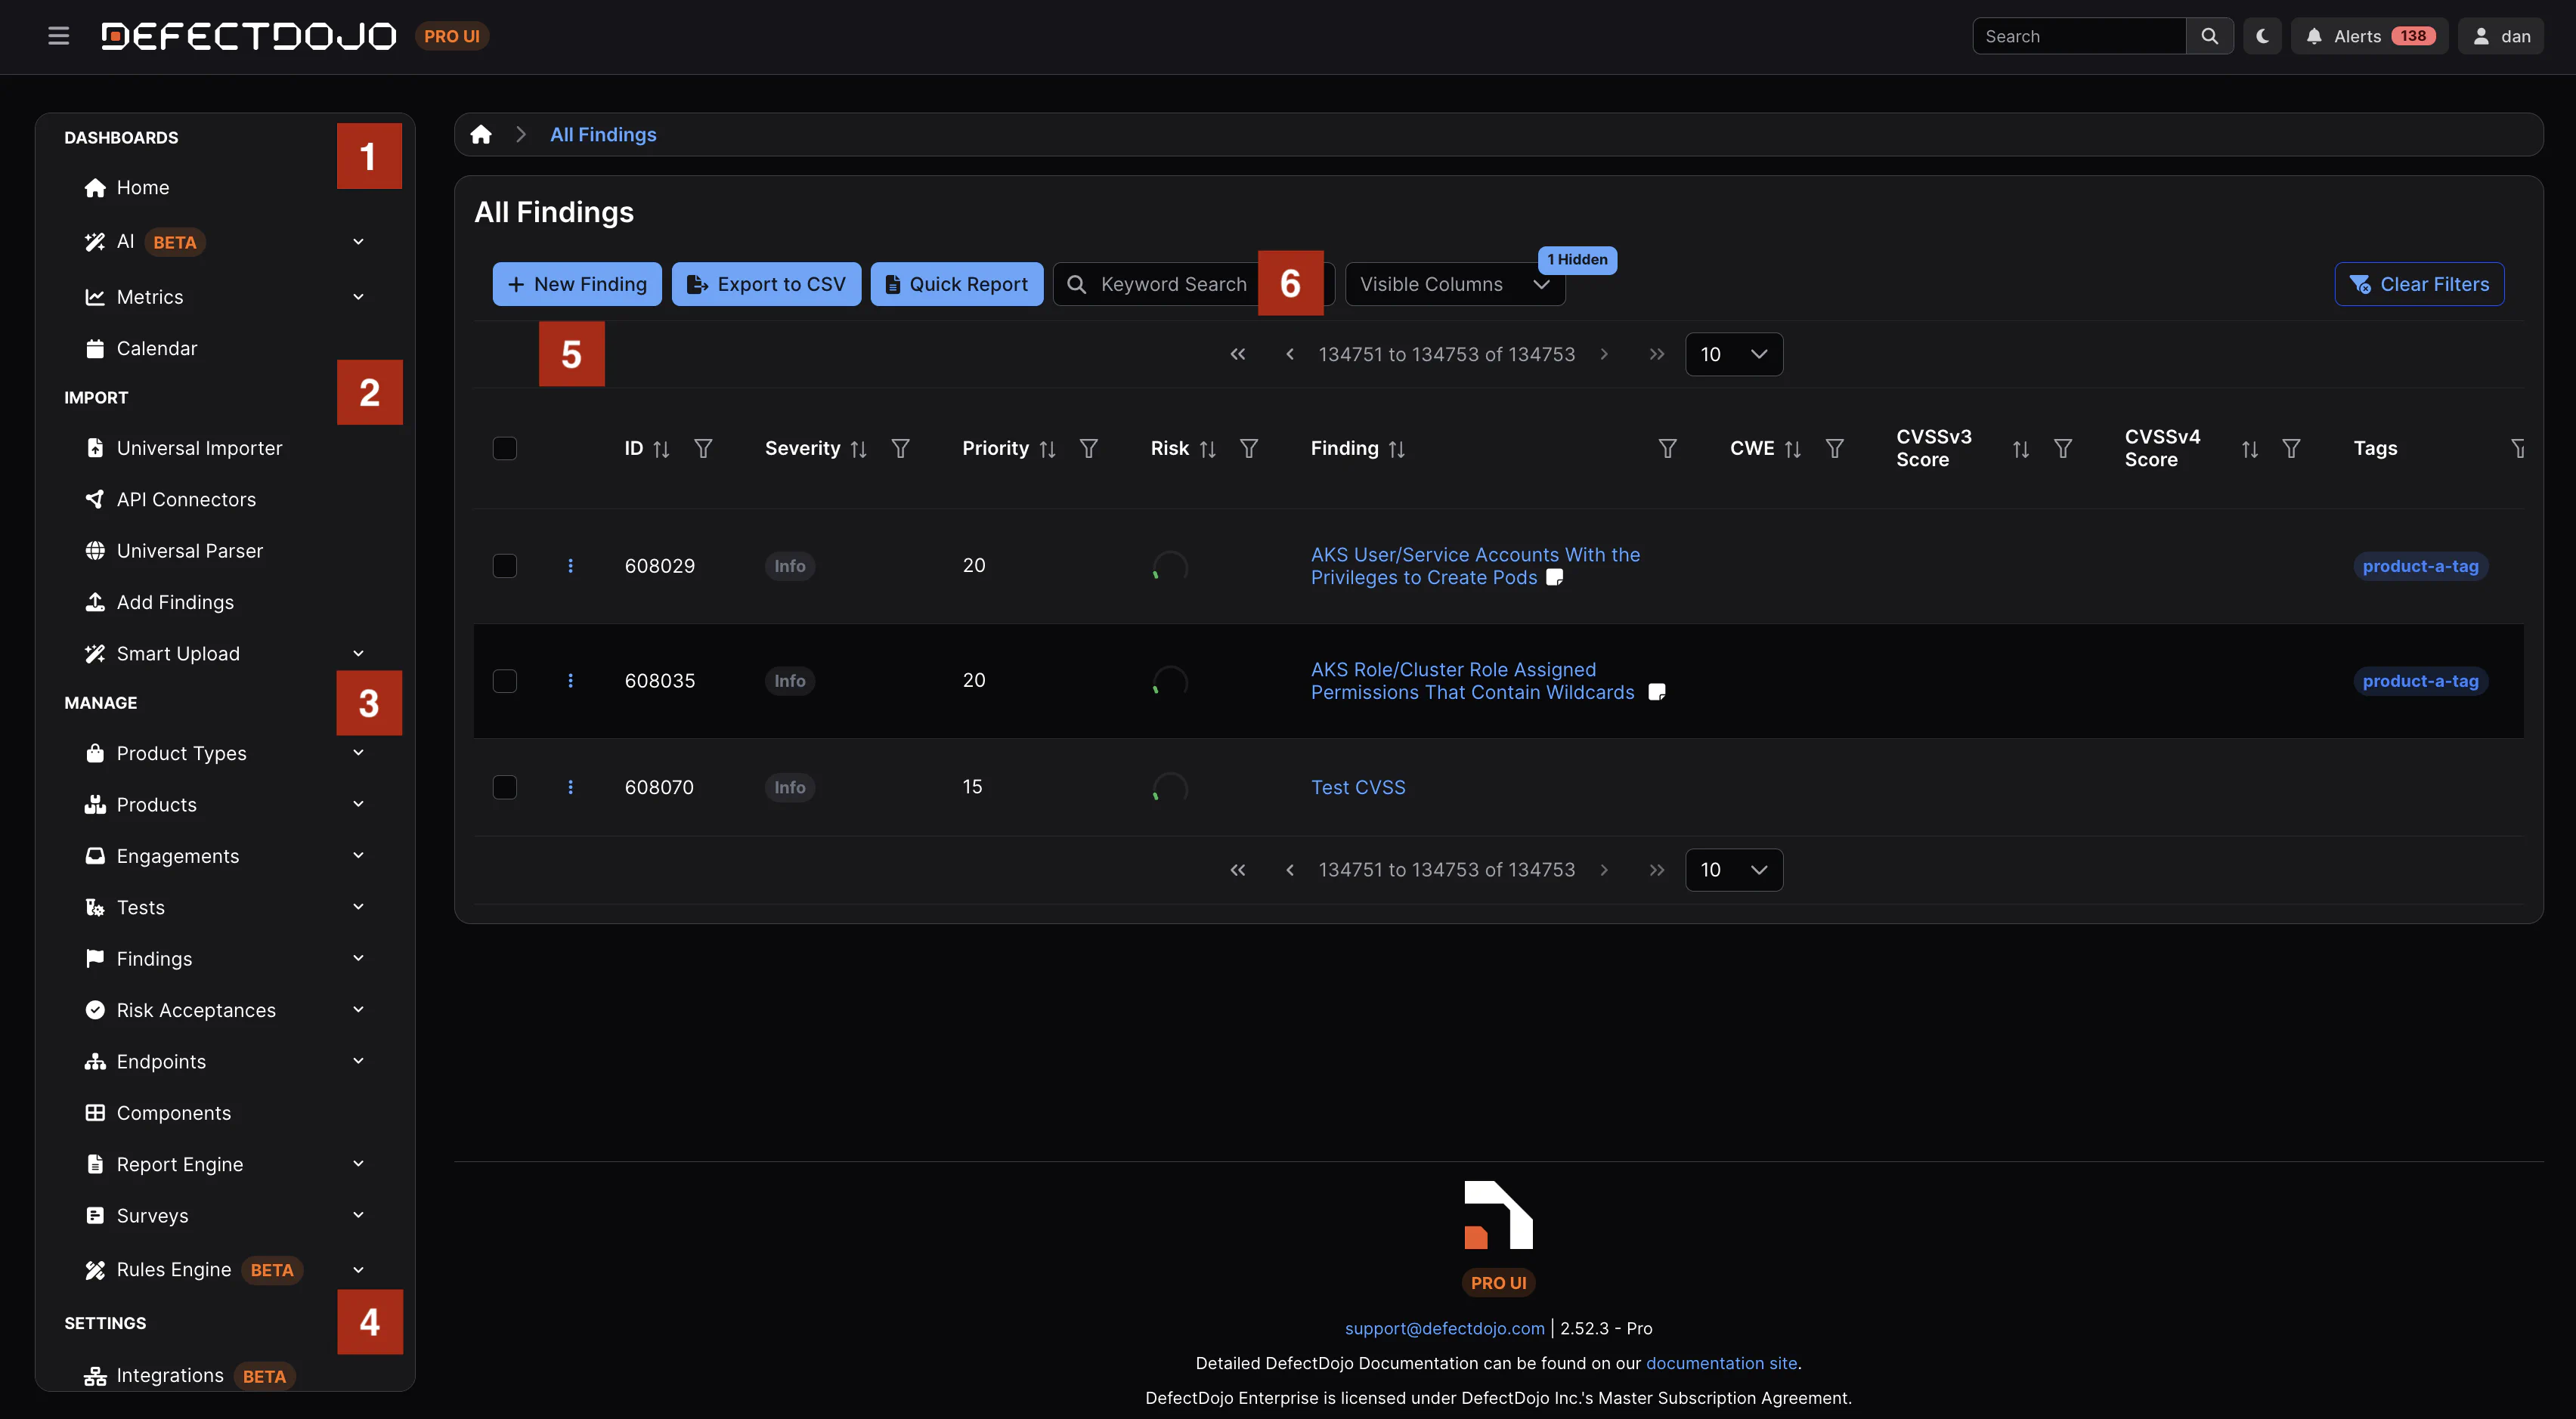2576x1419 pixels.
Task: Click the Export to CSV button
Action: click(x=765, y=285)
